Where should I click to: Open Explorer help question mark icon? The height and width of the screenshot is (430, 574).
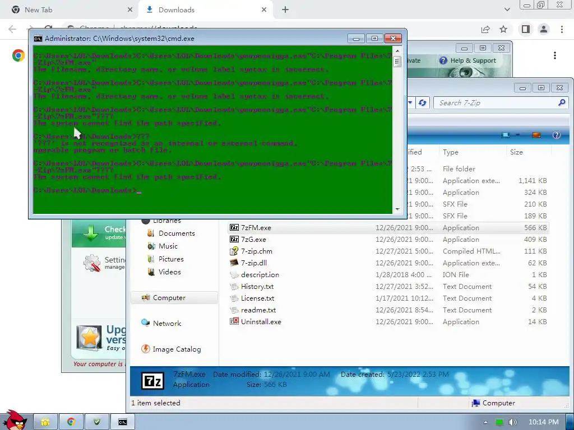(x=557, y=135)
